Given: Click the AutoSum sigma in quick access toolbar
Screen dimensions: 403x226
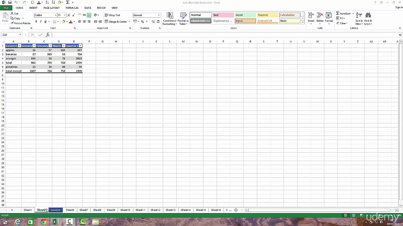Looking at the screenshot, I should (67, 2).
